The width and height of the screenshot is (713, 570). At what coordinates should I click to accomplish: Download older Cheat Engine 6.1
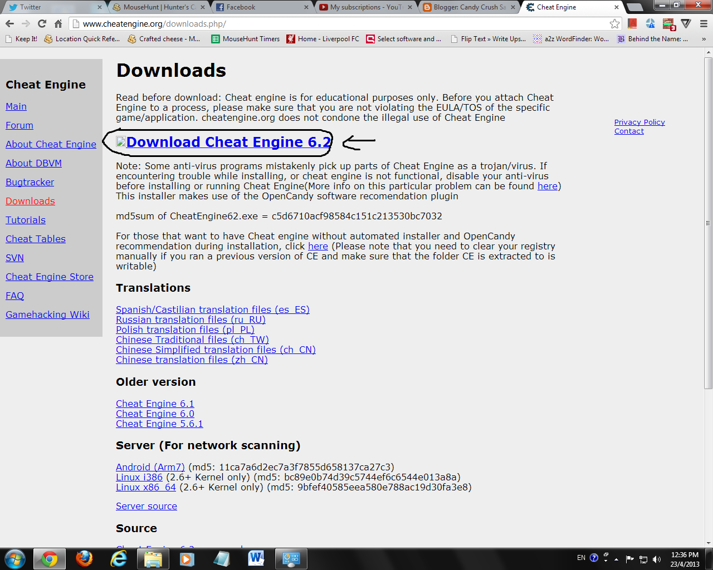(155, 404)
